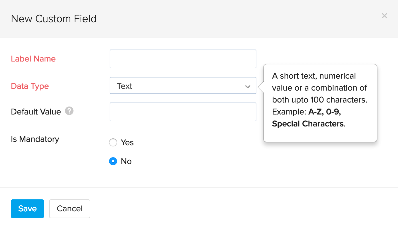The width and height of the screenshot is (398, 229).
Task: Click the Default Value help question icon
Action: pyautogui.click(x=69, y=111)
